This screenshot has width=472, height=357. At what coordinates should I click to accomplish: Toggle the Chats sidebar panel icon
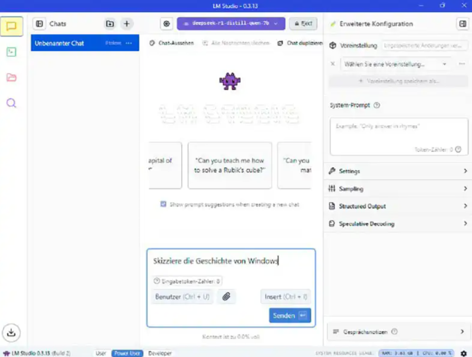point(40,24)
